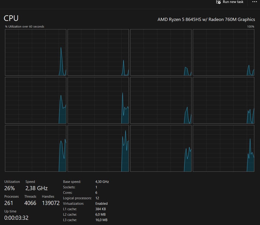Select the 2,38 GHz speed value
This screenshot has height=225, width=260.
point(37,188)
